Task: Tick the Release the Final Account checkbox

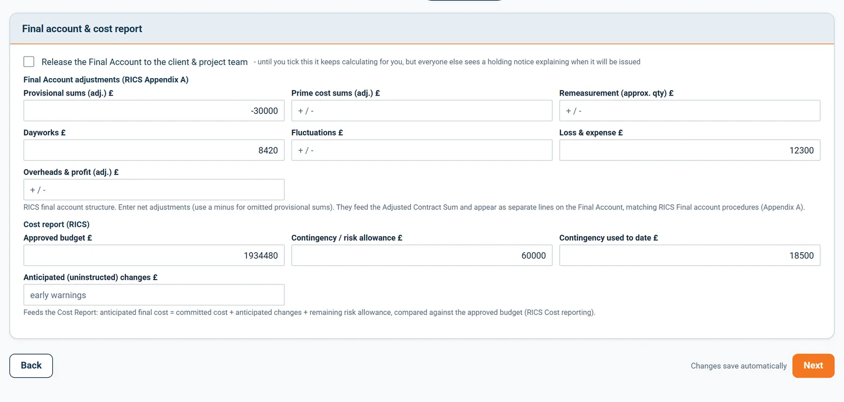Action: coord(29,62)
